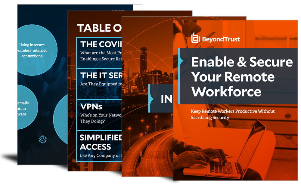301x185 pixels.
Task: Click the virus icon on the blue page
Action: click(43, 139)
